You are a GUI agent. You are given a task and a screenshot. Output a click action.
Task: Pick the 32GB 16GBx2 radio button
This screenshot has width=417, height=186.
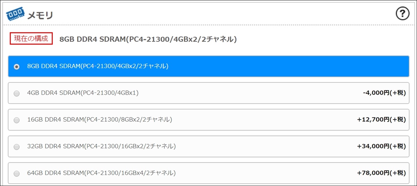[16, 147]
